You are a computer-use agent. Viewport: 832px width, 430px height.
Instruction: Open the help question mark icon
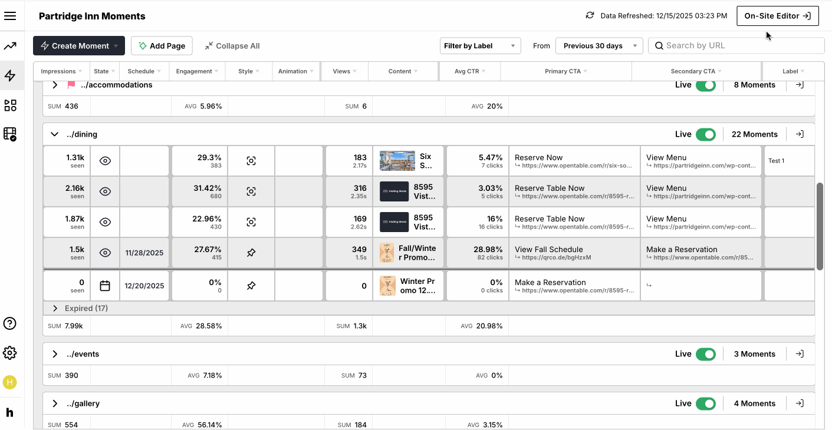[10, 323]
